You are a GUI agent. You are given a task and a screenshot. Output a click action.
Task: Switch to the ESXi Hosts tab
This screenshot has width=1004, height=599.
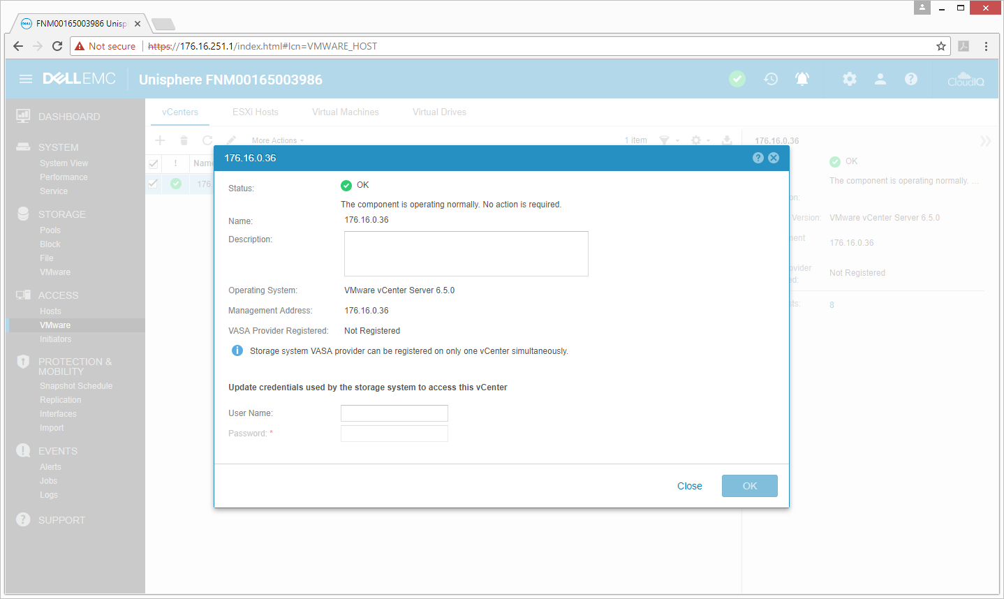(256, 112)
